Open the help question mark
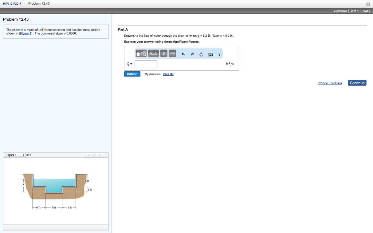Image resolution: width=373 pixels, height=233 pixels. tap(219, 55)
